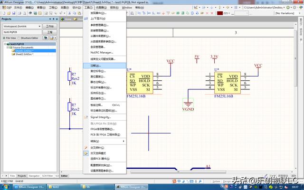Click the open folder toolbar icon

click(x=9, y=13)
